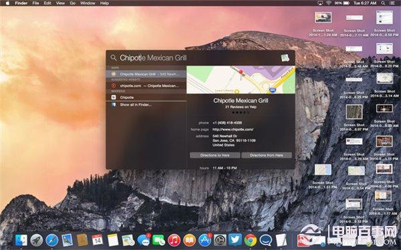The width and height of the screenshot is (401, 250).
Task: Click the battery status icon in menu bar
Action: pos(346,3)
